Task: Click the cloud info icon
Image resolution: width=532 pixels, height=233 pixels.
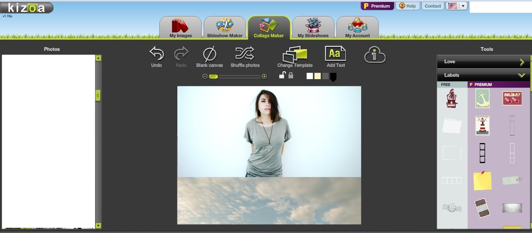Action: point(375,56)
